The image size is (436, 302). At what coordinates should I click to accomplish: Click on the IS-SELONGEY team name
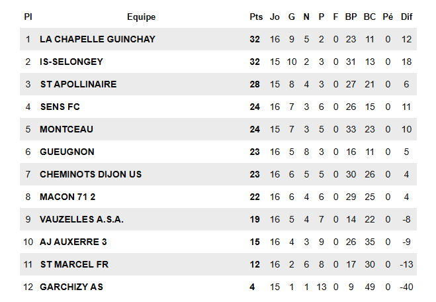pos(71,62)
